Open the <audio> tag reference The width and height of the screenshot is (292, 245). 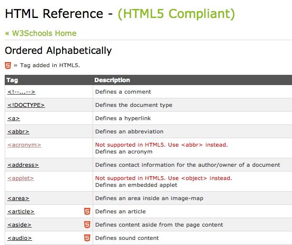(x=20, y=238)
